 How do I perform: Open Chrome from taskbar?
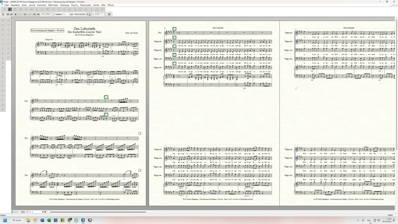click(x=69, y=220)
